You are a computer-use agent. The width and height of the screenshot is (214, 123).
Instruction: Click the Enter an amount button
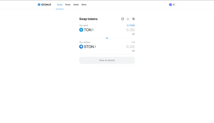tap(107, 60)
